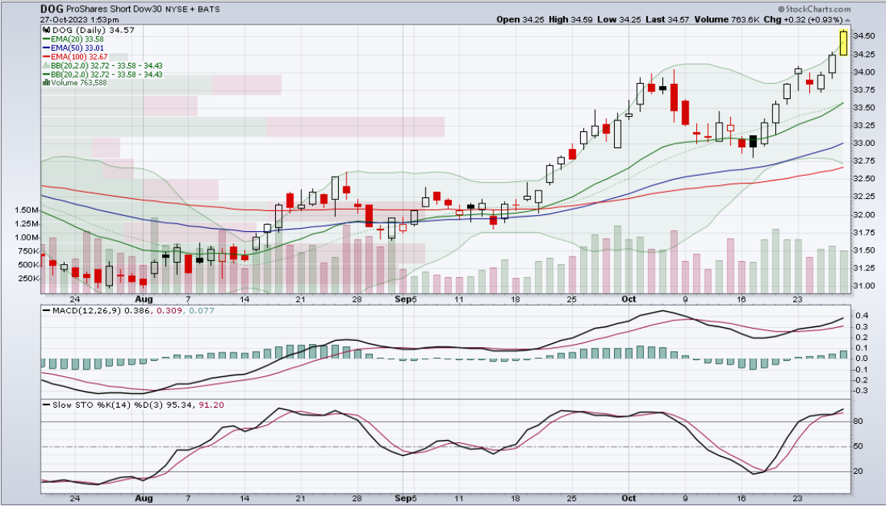Click the red line marker beside EMA(100)
Screen dimensions: 886x506
(46, 57)
